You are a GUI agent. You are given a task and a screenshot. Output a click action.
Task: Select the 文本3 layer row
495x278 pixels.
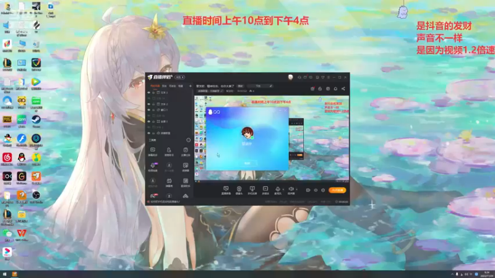point(170,93)
